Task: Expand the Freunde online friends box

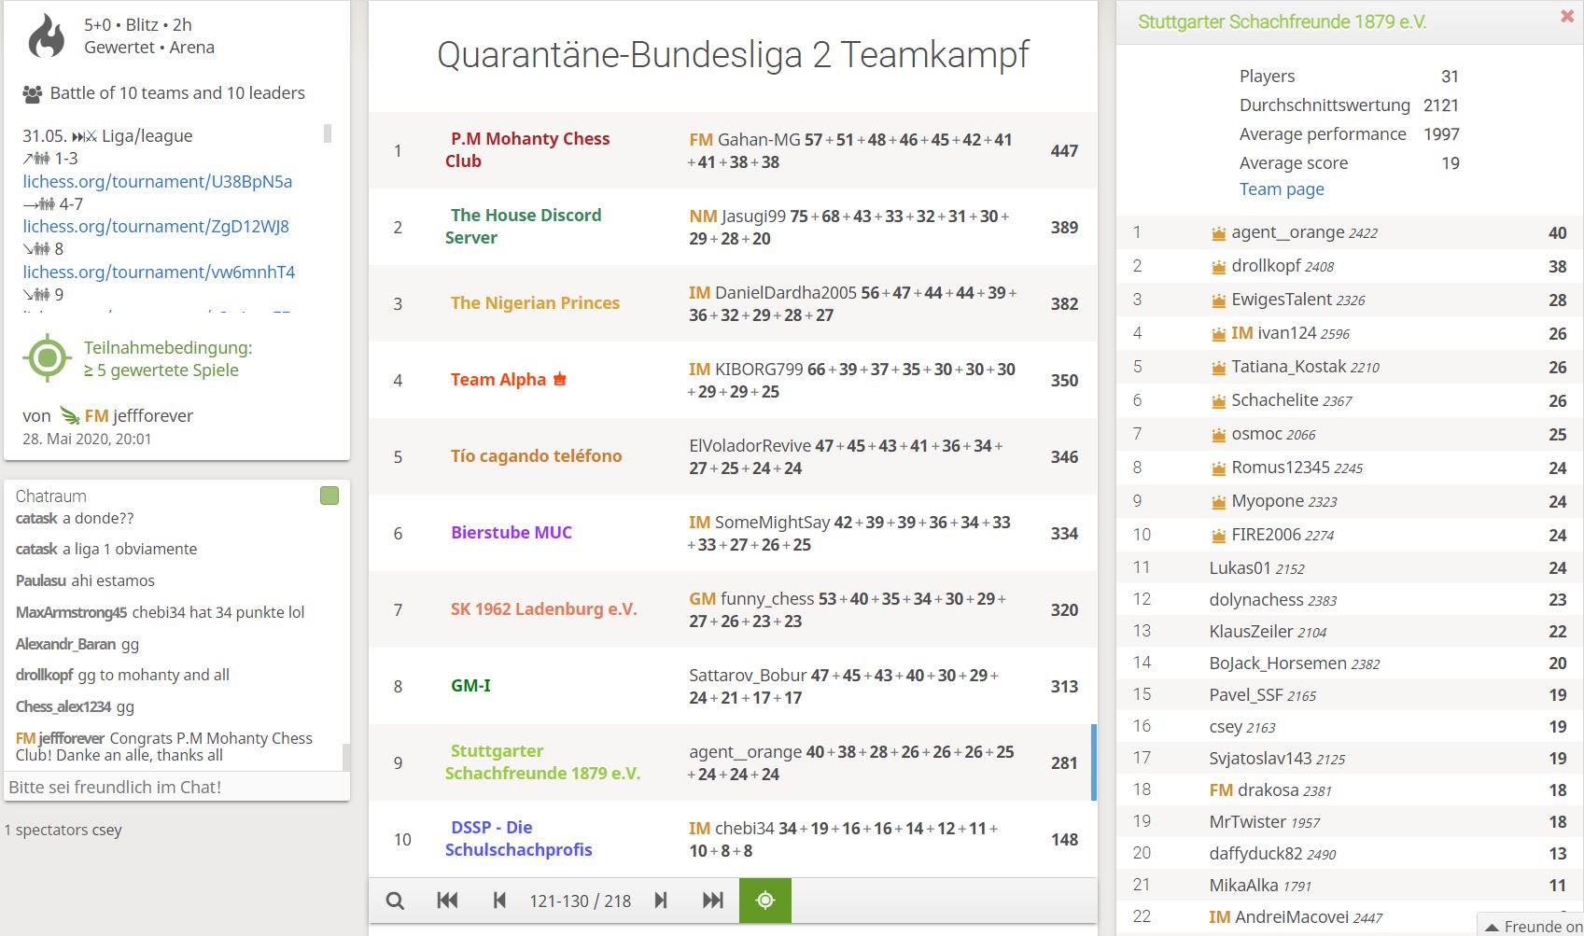Action: (x=1531, y=926)
